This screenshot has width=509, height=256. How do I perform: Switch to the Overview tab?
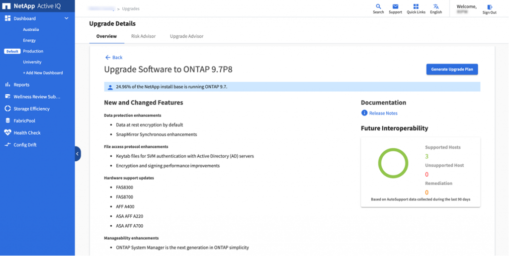[x=106, y=36]
